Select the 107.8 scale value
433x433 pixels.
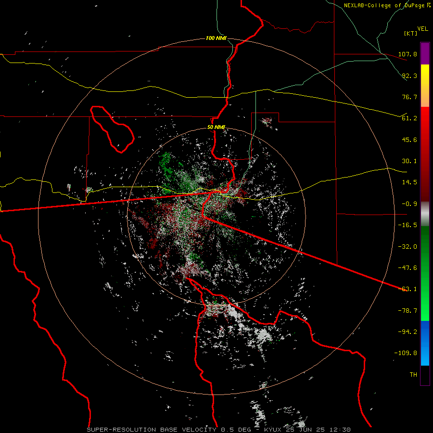click(408, 54)
